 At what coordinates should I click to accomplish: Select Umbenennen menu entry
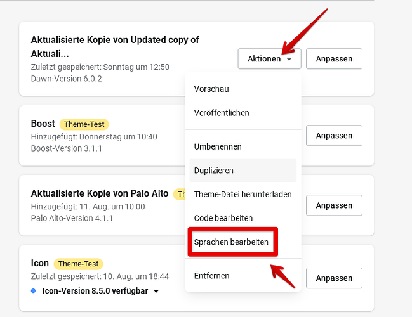click(218, 146)
